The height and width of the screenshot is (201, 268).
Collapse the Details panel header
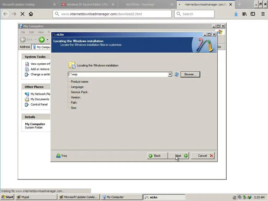(36, 117)
